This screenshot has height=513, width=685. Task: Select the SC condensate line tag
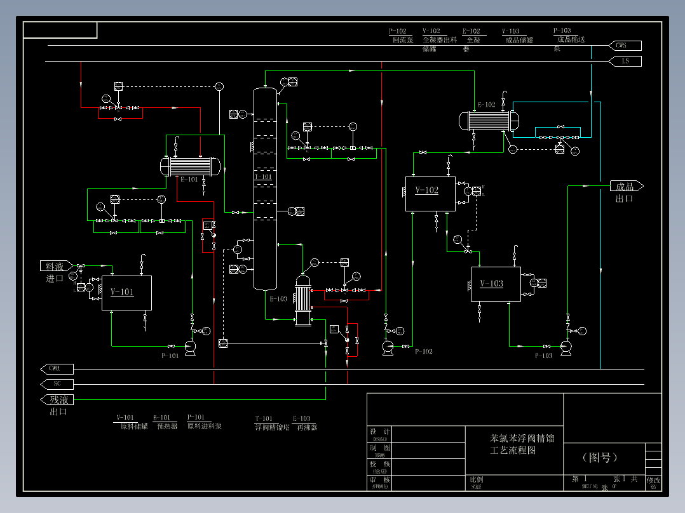57,384
